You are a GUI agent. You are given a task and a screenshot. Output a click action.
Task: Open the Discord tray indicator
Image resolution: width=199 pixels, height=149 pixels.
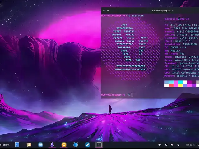point(166,145)
